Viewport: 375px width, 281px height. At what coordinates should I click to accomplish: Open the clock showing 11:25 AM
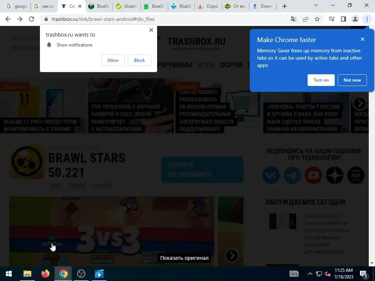[x=344, y=274]
